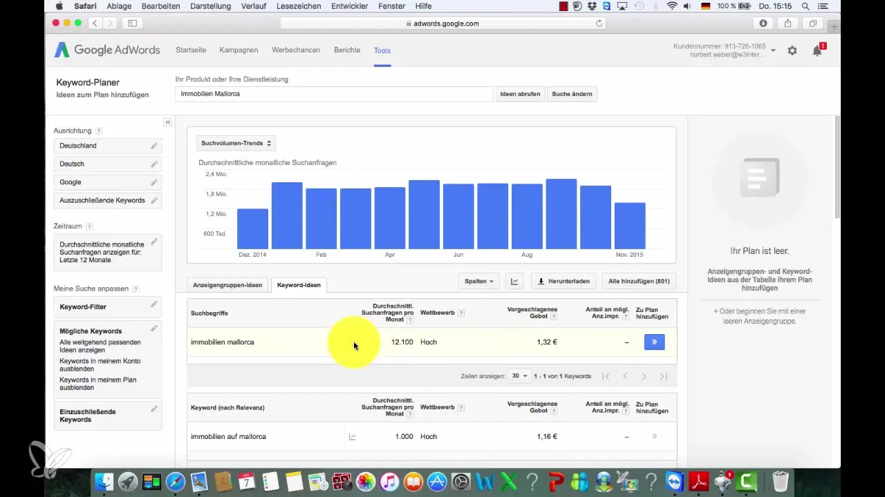Edit Mögliche Keywords pencil icon
The width and height of the screenshot is (885, 497).
point(154,329)
